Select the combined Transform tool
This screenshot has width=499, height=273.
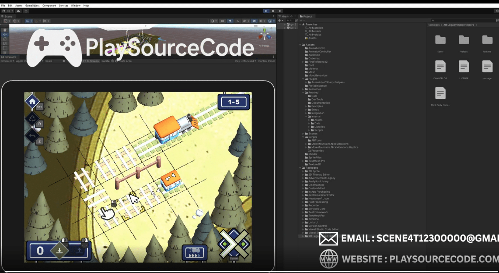[5, 52]
